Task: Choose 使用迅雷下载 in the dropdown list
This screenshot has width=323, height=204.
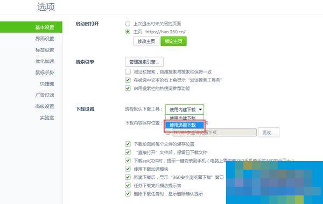Action: [185, 125]
